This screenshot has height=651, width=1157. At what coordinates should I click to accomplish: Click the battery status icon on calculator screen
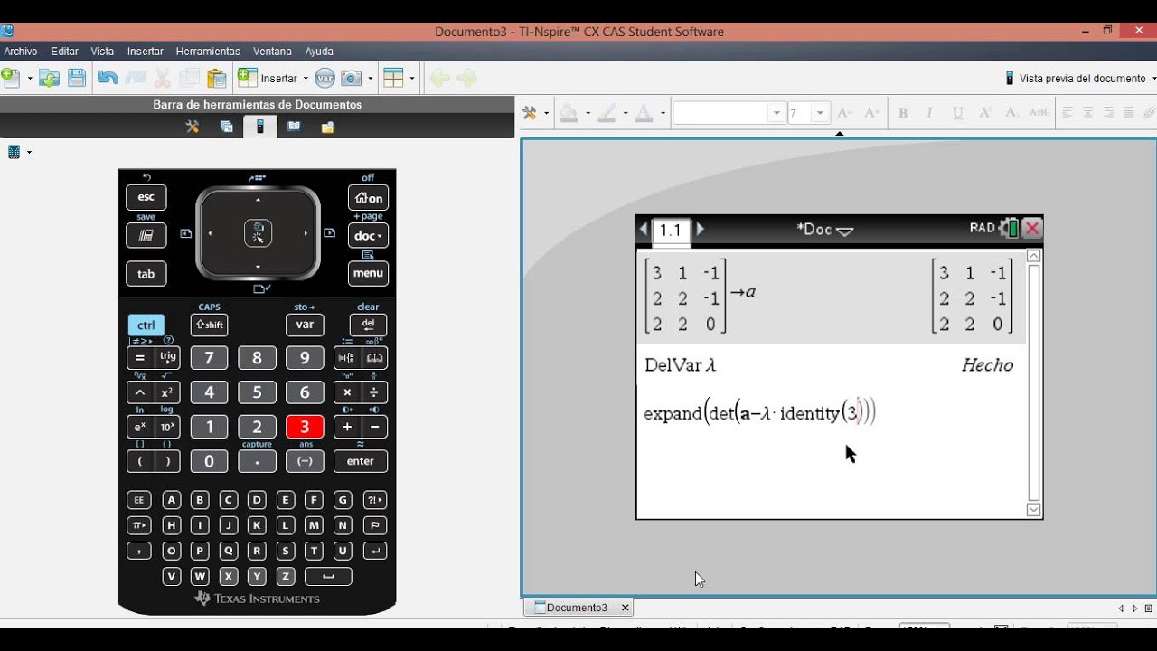[x=1008, y=229]
